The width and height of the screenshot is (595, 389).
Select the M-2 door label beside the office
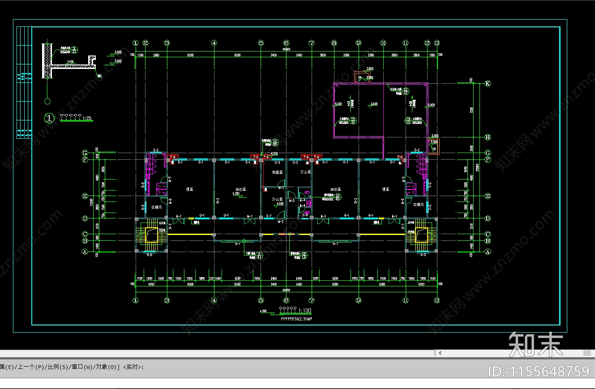coord(291,201)
